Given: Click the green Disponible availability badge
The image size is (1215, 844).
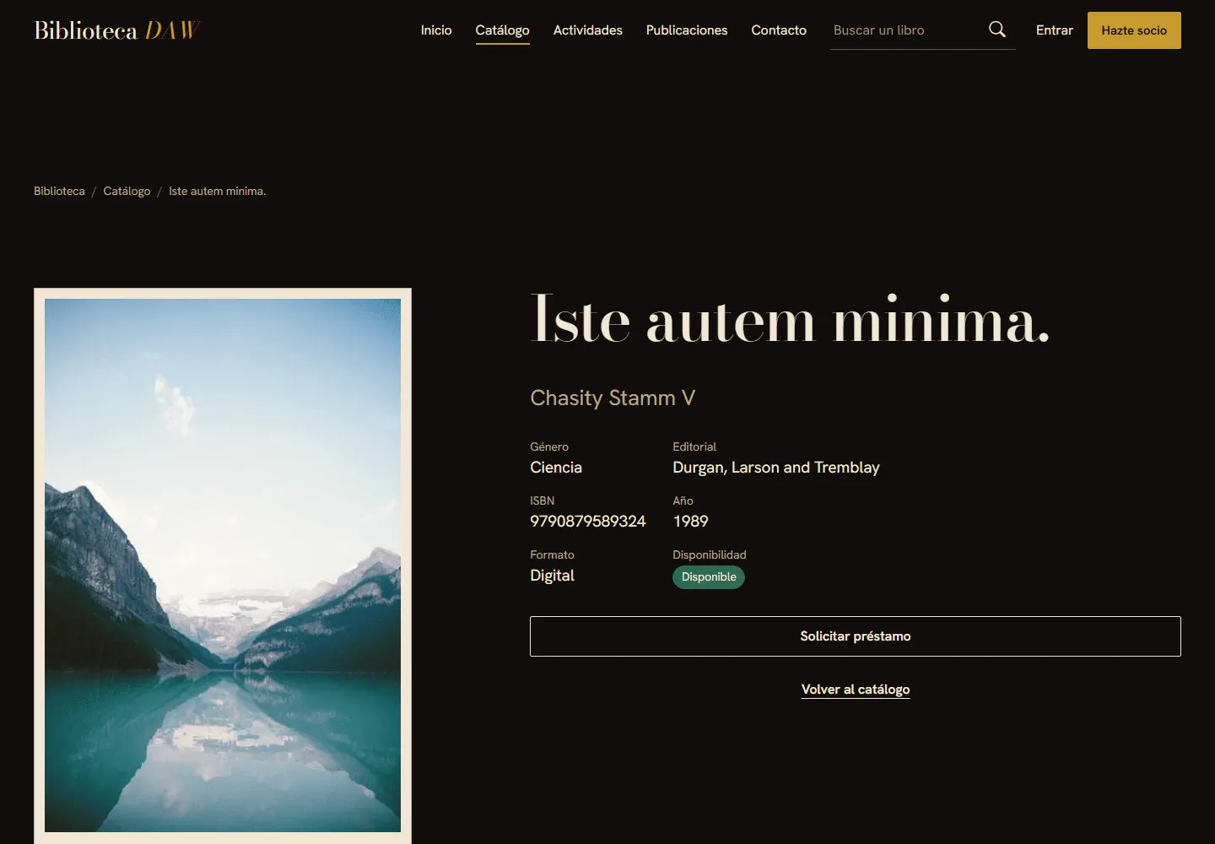Looking at the screenshot, I should click(x=709, y=577).
